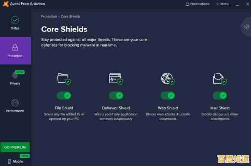Switch off the Mail Shield toggle
Image resolution: width=251 pixels, height=166 pixels.
pyautogui.click(x=219, y=96)
